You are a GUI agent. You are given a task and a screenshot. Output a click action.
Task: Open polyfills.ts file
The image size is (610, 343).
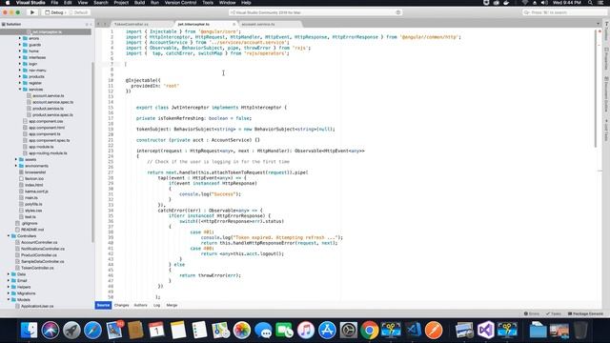33,204
